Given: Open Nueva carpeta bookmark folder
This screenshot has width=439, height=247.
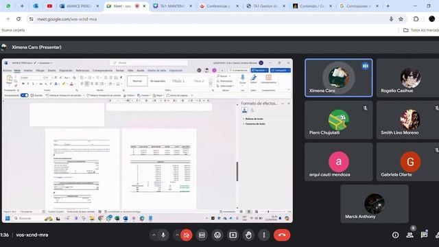Looking at the screenshot, I should pos(13,30).
